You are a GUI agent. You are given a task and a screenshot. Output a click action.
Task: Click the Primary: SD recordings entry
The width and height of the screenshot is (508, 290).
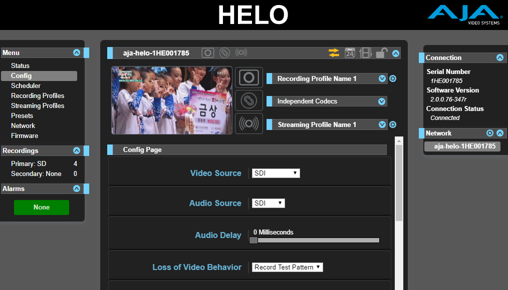click(x=44, y=163)
